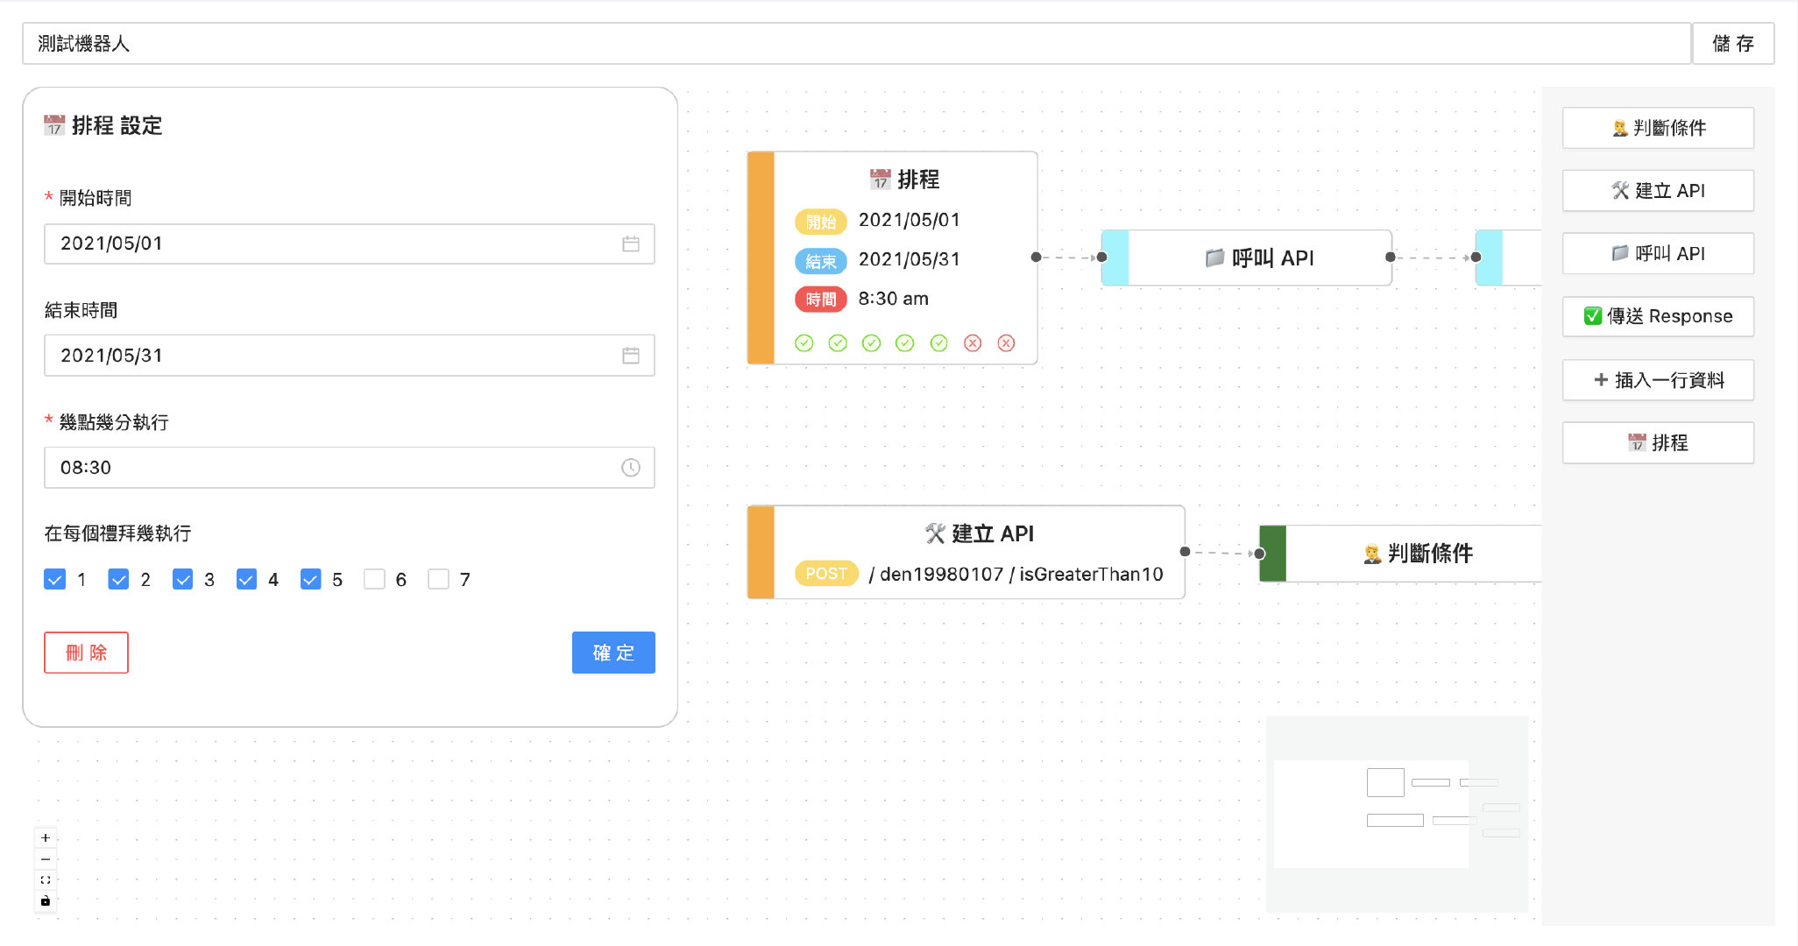The image size is (1798, 946).
Task: Click the folder icon in 呼叫 API node
Action: [x=1214, y=258]
